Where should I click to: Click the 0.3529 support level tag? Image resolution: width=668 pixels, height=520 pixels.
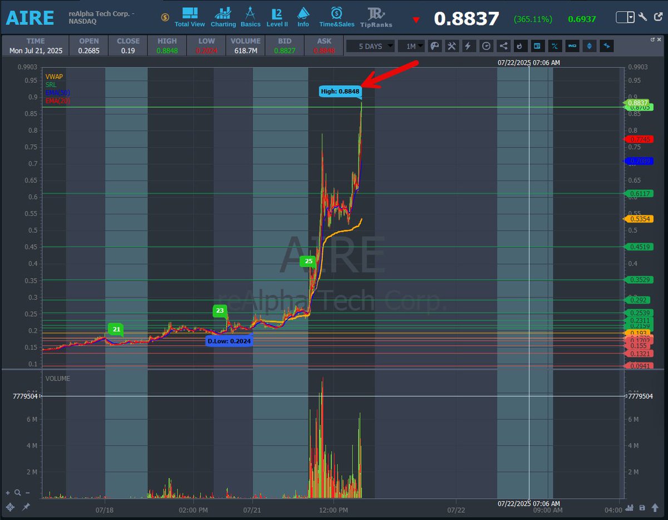[638, 279]
